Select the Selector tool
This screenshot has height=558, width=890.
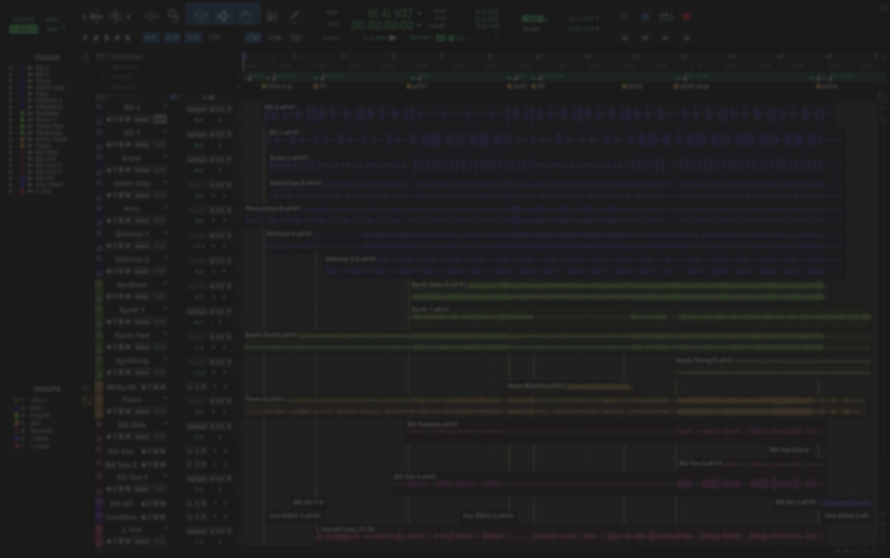pos(223,16)
